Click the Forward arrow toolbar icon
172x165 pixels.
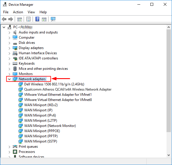pyautogui.click(x=10, y=19)
